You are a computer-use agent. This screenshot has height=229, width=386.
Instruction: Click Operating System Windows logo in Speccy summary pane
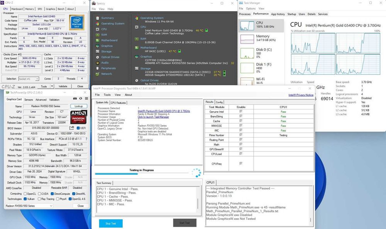click(x=137, y=18)
